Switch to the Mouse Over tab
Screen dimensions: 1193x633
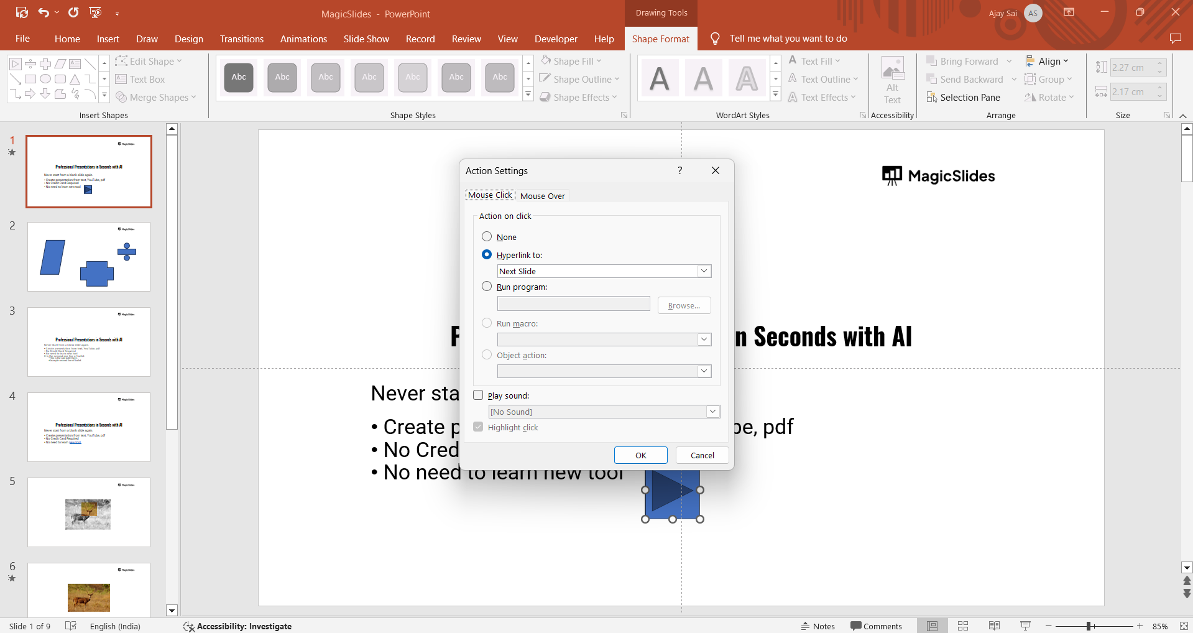point(542,196)
